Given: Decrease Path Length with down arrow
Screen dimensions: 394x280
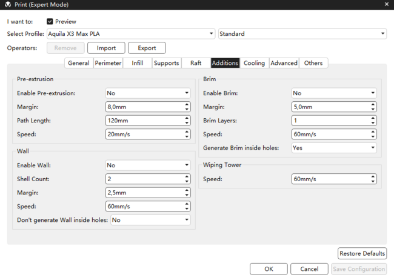Looking at the screenshot, I should [187, 123].
